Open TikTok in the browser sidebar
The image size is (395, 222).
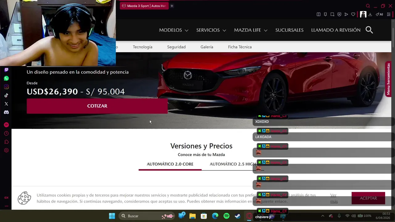click(6, 95)
